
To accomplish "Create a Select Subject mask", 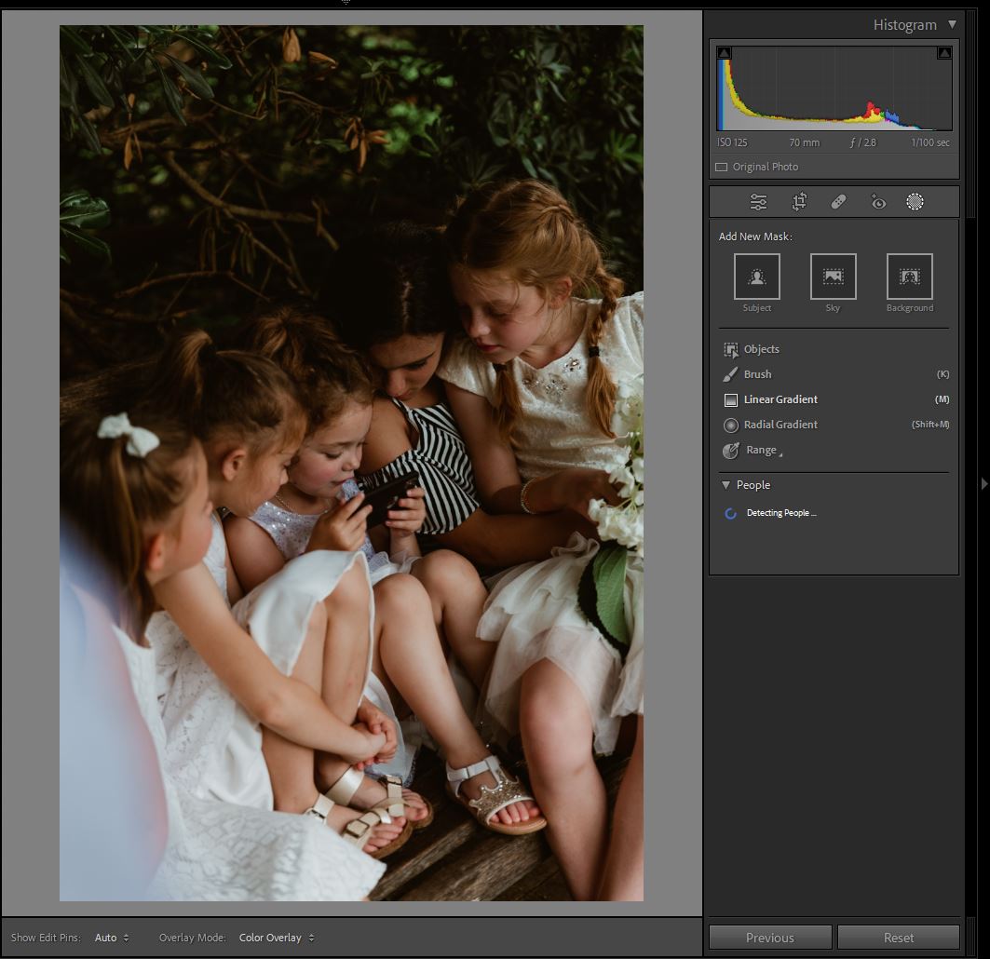I will point(756,277).
